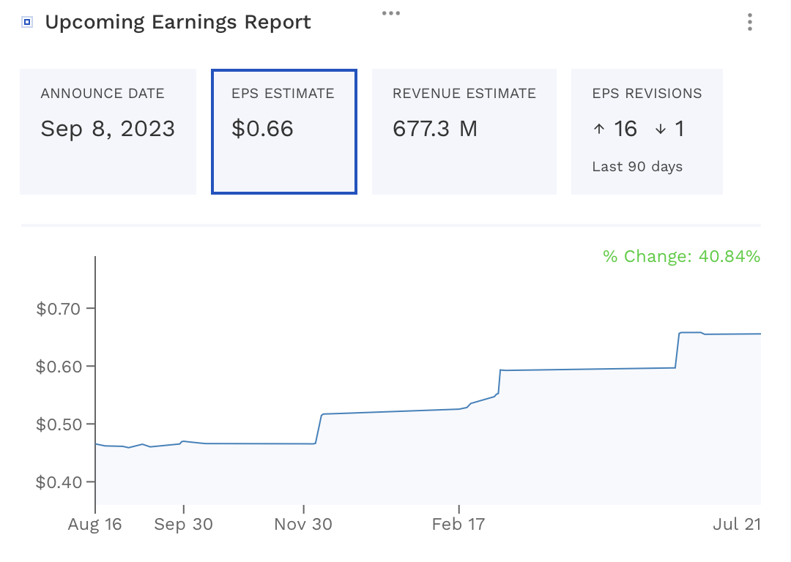Click the horizontal three-dot drag handle
Image resolution: width=791 pixels, height=562 pixels.
391,13
